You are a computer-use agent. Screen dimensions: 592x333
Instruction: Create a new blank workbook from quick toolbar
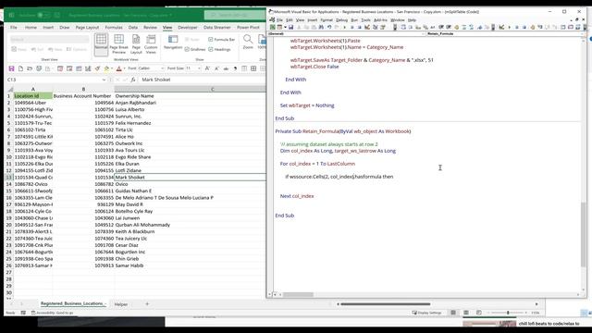20,68
